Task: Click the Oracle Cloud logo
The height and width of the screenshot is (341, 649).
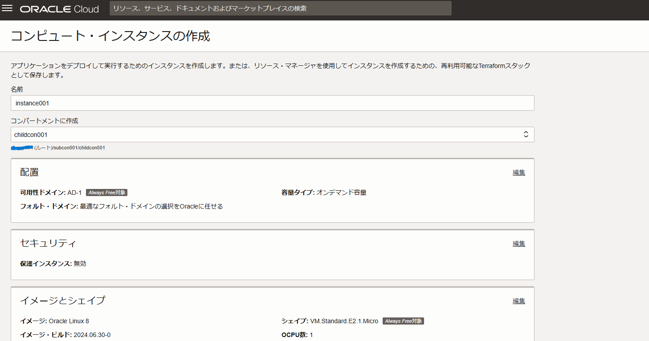Action: (x=59, y=8)
